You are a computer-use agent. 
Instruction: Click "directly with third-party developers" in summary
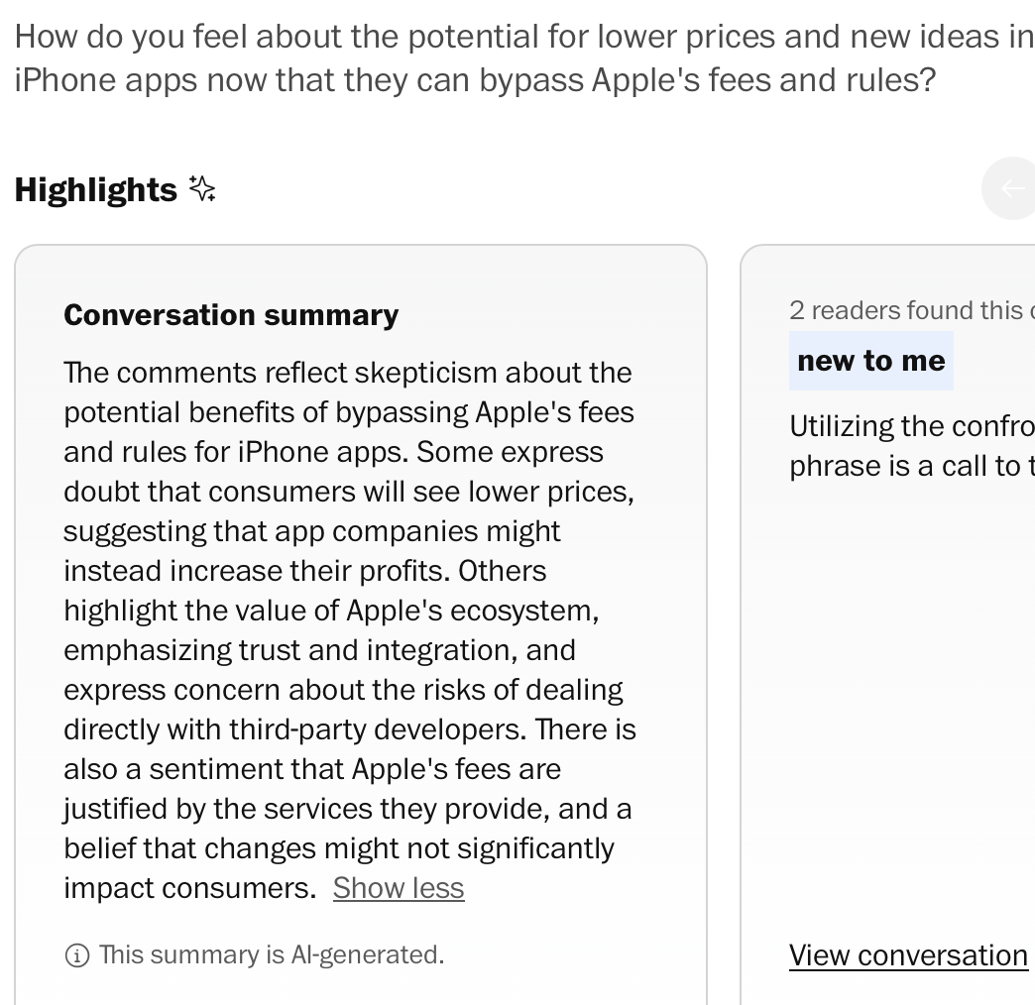293,729
